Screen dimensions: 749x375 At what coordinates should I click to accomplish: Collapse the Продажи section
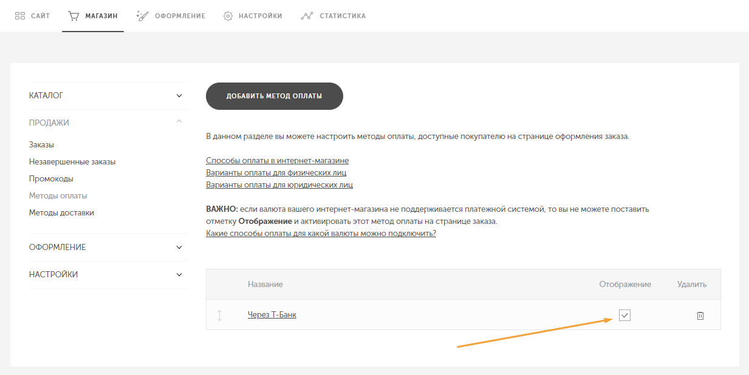[179, 122]
